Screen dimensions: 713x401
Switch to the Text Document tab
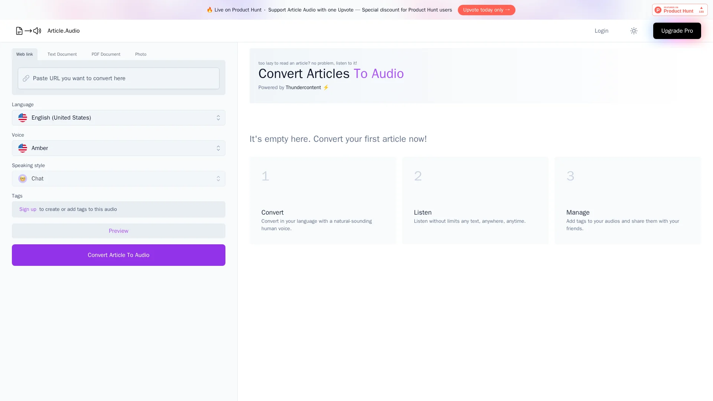62,54
